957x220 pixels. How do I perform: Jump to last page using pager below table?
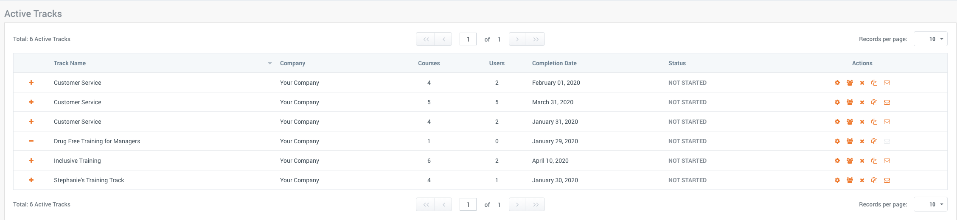coord(536,204)
